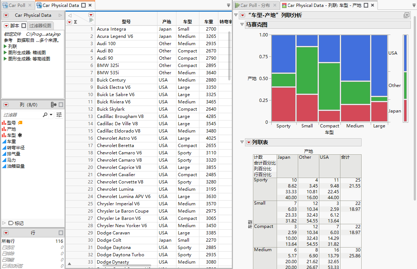Click the filter settings sliders icon
Viewport: 417px width, 269px height.
[x=59, y=115]
